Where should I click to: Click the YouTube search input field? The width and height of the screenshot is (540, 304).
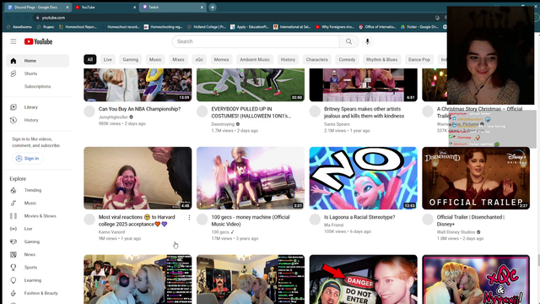click(x=256, y=41)
